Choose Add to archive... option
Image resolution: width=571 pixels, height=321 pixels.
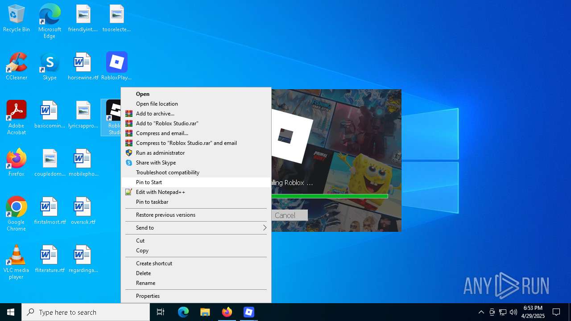196,113
